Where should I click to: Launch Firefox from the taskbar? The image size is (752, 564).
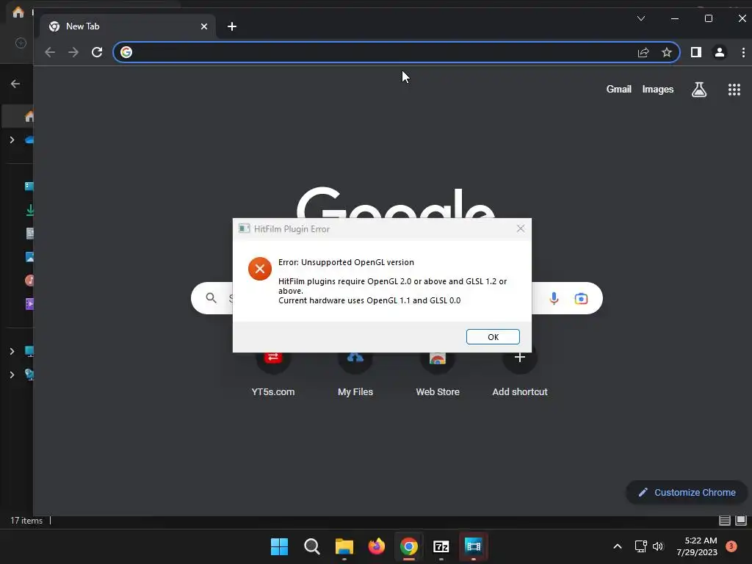[376, 546]
